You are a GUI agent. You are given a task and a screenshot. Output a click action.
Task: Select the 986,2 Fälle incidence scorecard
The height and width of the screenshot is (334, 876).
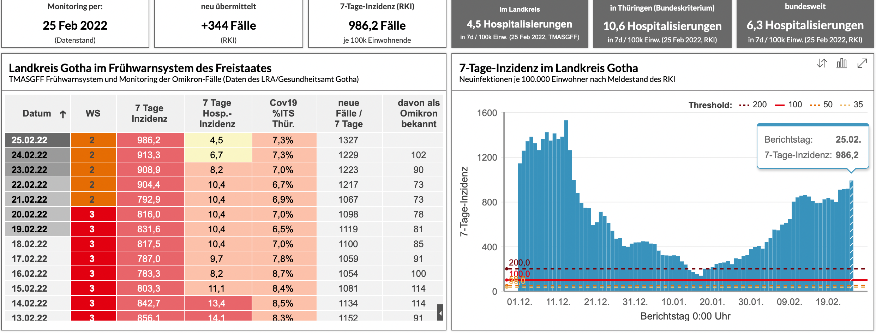coord(377,23)
